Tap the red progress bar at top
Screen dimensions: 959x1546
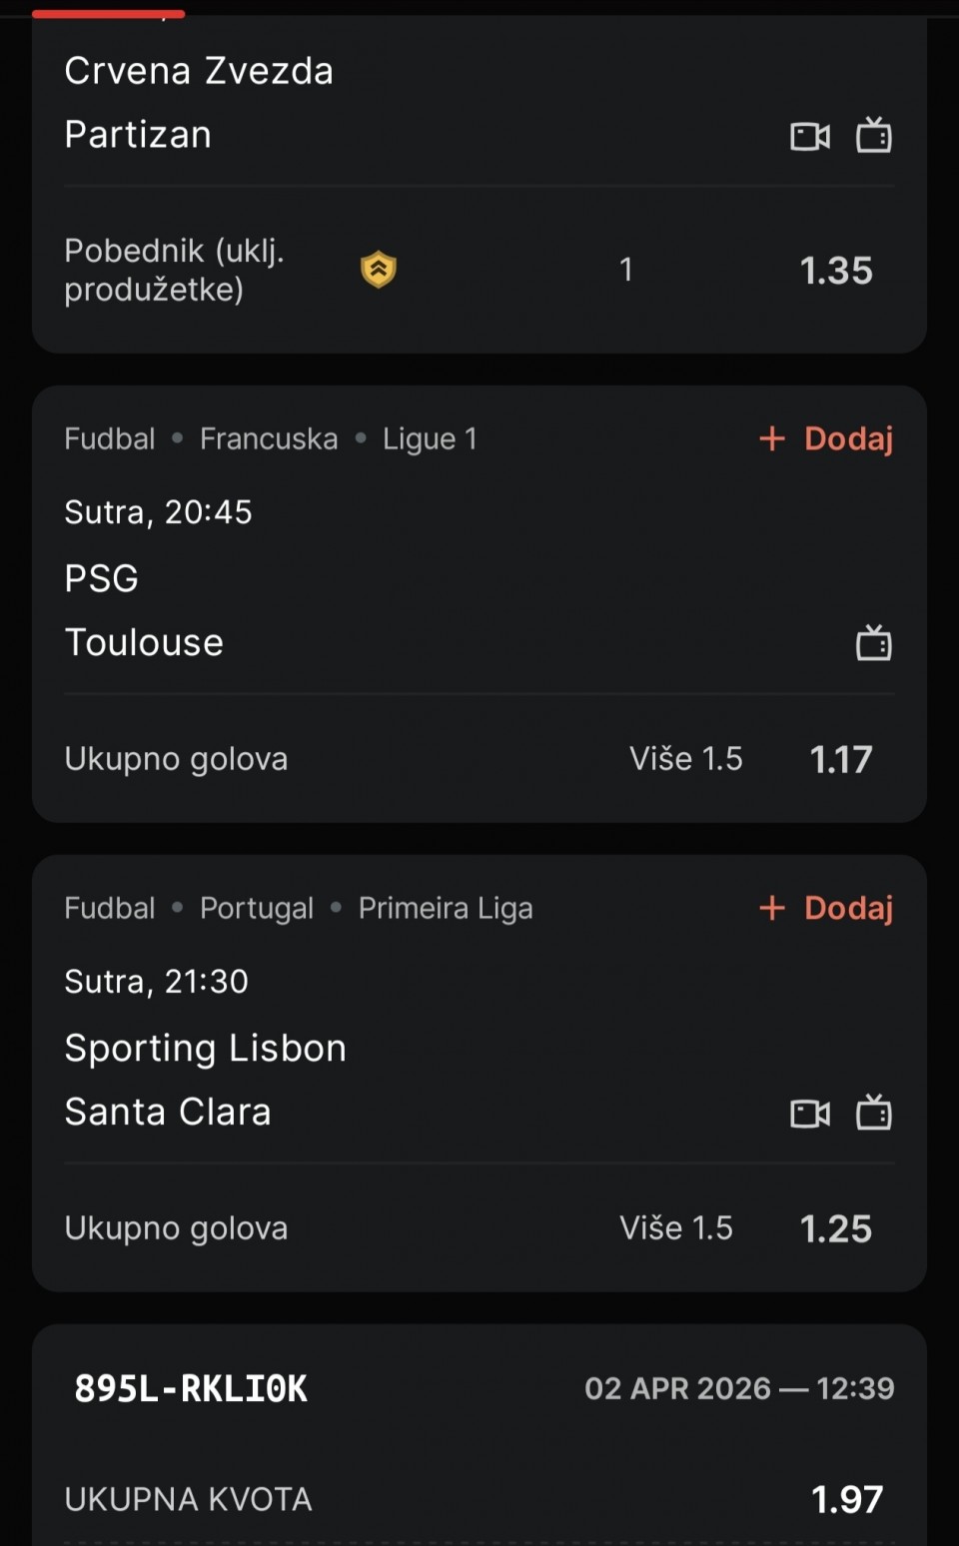click(108, 14)
